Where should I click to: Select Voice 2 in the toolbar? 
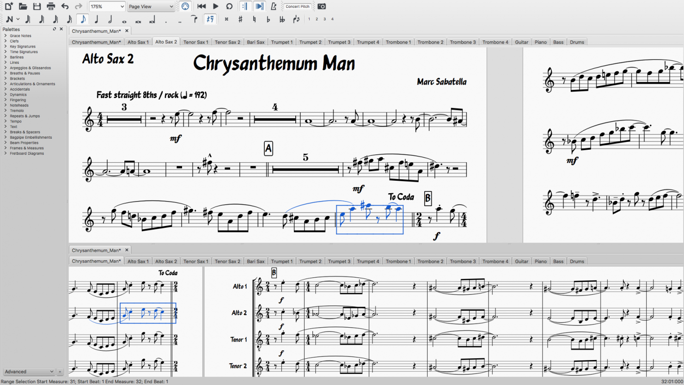(x=318, y=19)
